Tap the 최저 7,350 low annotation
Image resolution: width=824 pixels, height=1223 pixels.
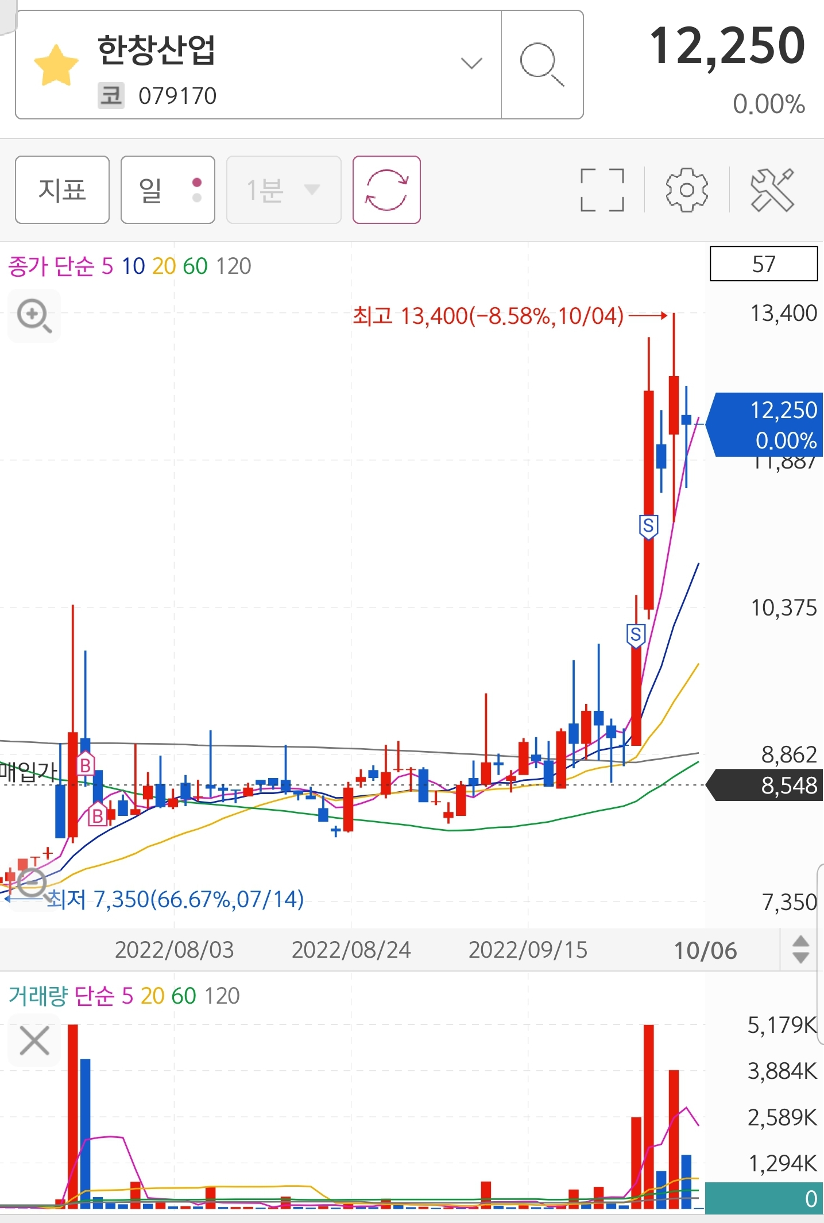[x=175, y=899]
